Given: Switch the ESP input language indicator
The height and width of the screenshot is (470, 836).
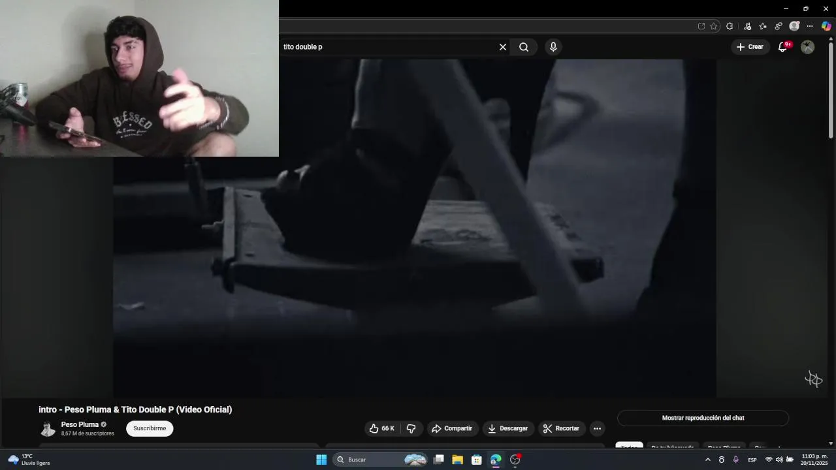Looking at the screenshot, I should click(x=752, y=460).
